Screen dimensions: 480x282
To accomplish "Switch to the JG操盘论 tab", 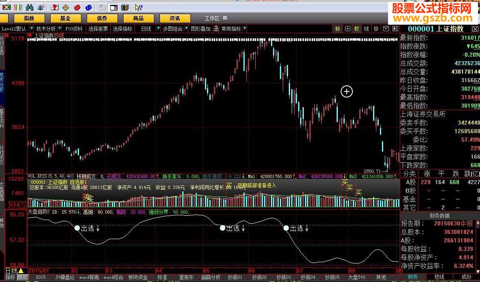I will pos(65,277).
